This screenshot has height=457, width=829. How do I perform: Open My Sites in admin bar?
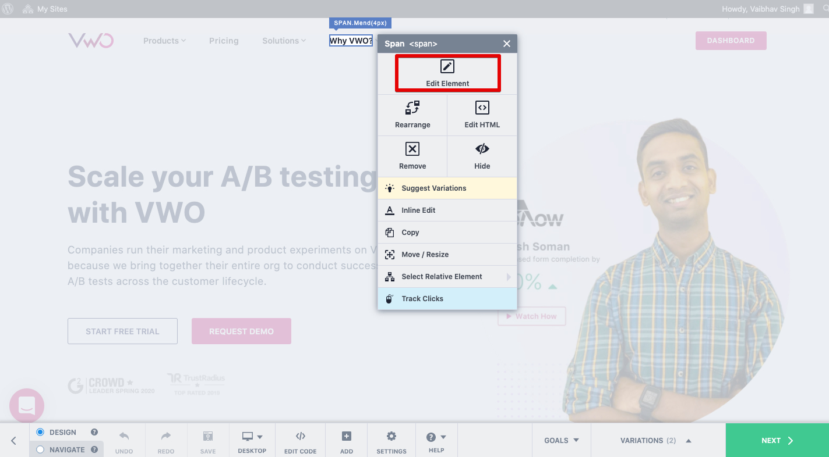tap(45, 9)
